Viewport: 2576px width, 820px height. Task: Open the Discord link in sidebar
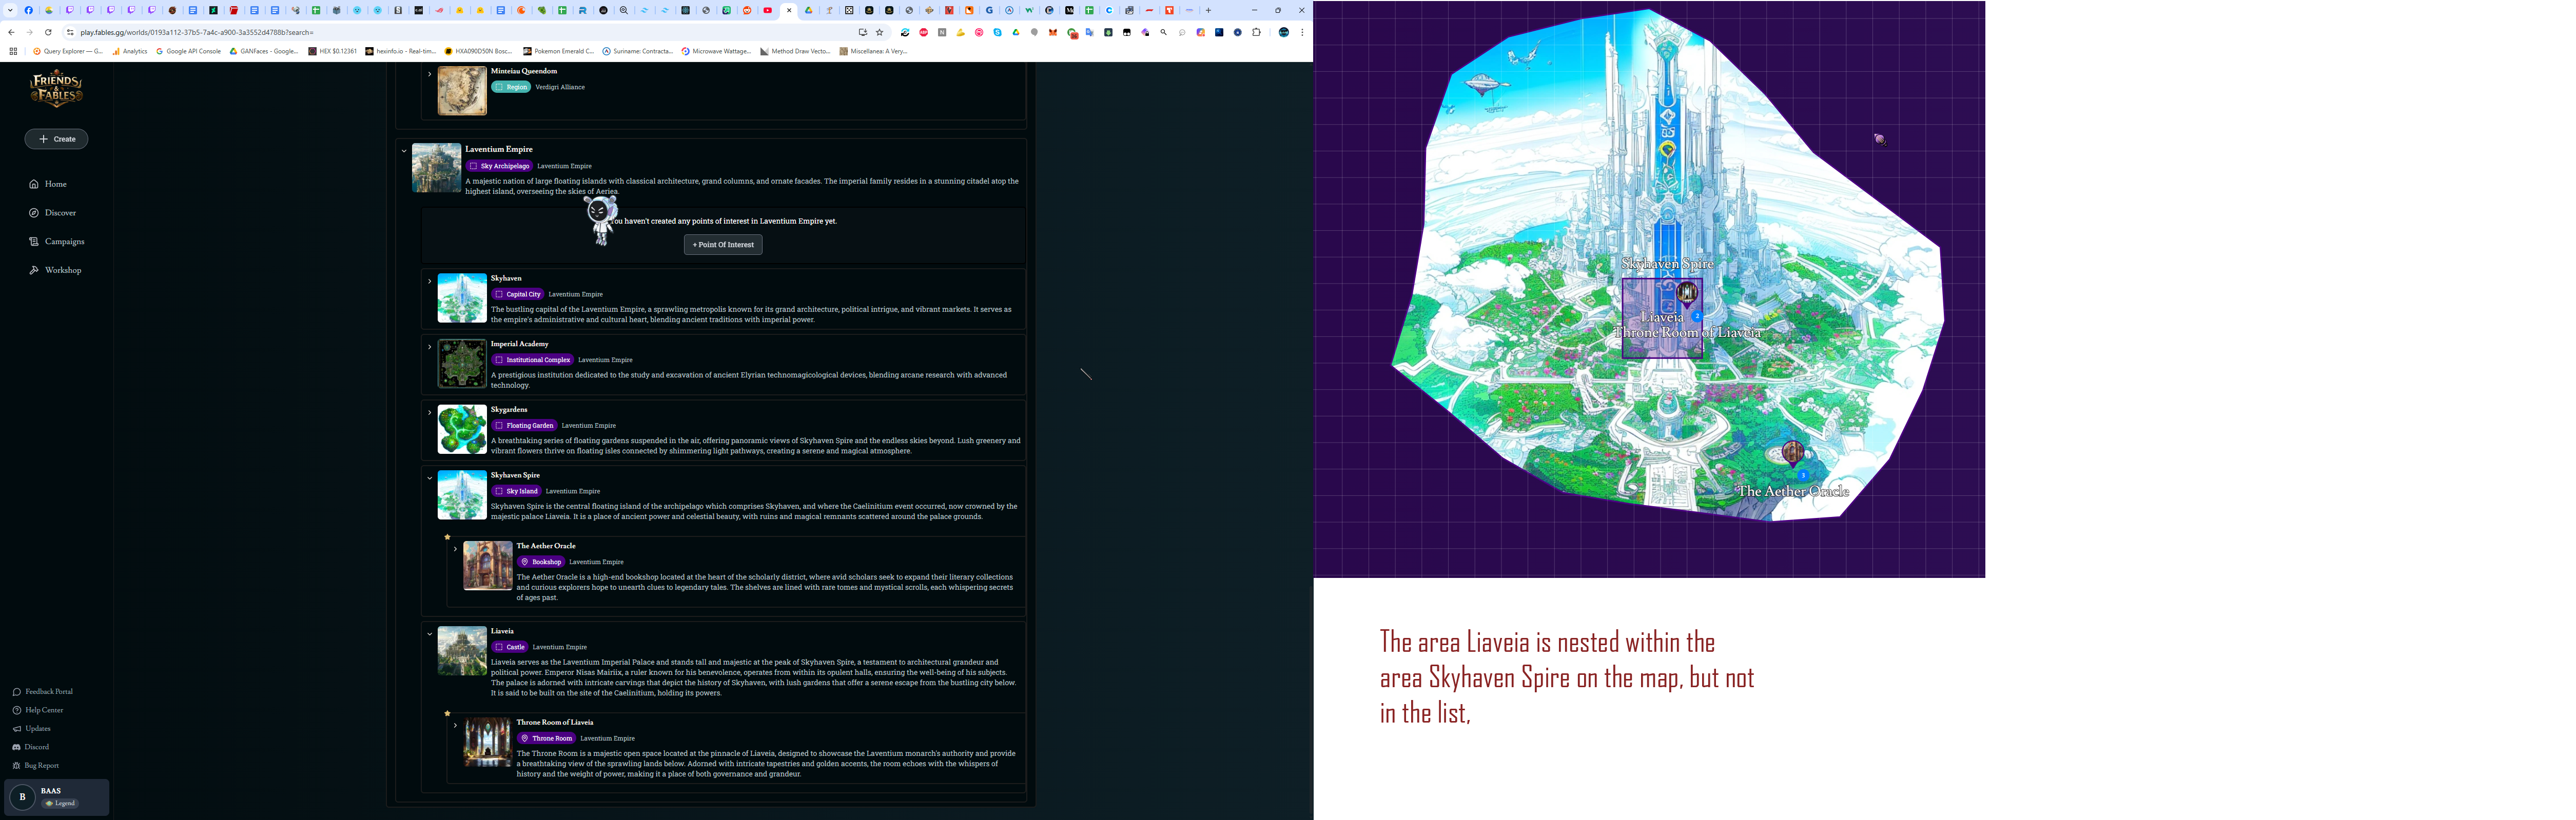(x=31, y=747)
